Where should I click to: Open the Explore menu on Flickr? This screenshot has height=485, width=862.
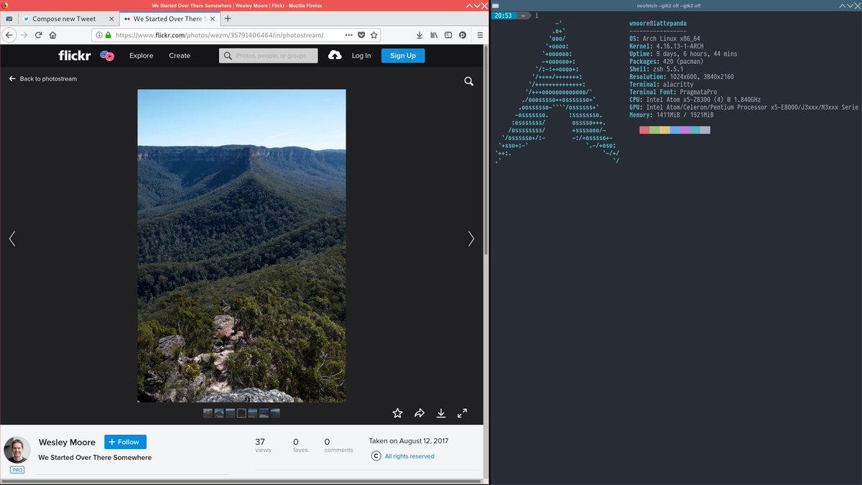coord(142,55)
